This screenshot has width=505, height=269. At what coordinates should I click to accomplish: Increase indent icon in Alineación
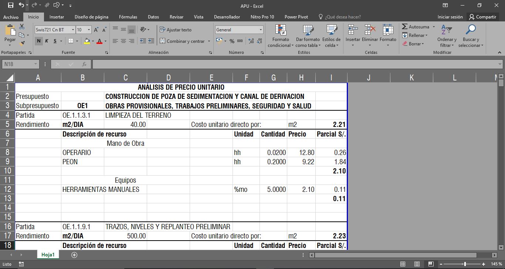pyautogui.click(x=151, y=41)
